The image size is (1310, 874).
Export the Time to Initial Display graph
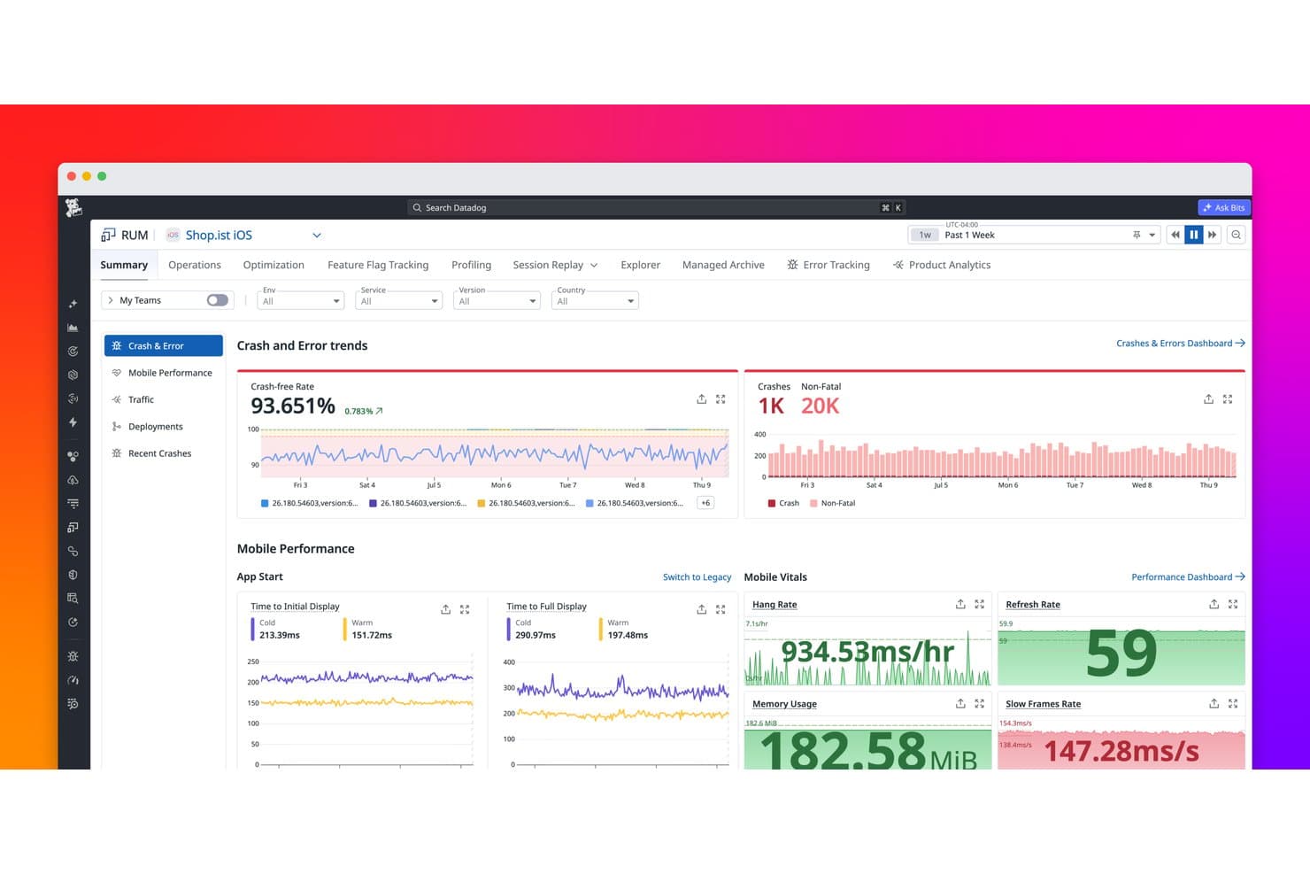pyautogui.click(x=445, y=609)
